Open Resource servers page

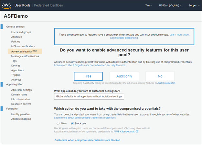[x=21, y=104]
